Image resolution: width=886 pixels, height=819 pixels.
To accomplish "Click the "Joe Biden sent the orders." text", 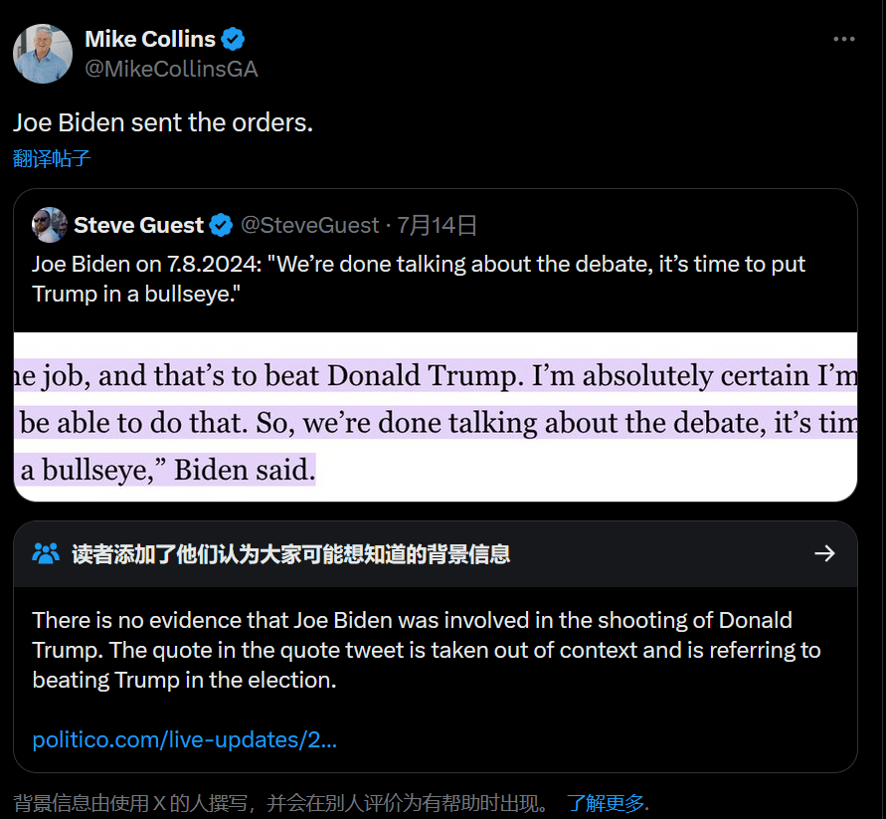I will tap(163, 122).
